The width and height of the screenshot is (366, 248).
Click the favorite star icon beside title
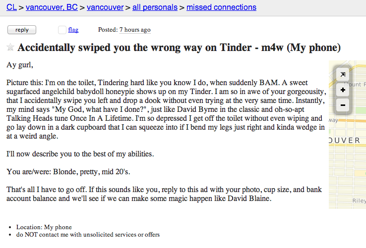10,48
